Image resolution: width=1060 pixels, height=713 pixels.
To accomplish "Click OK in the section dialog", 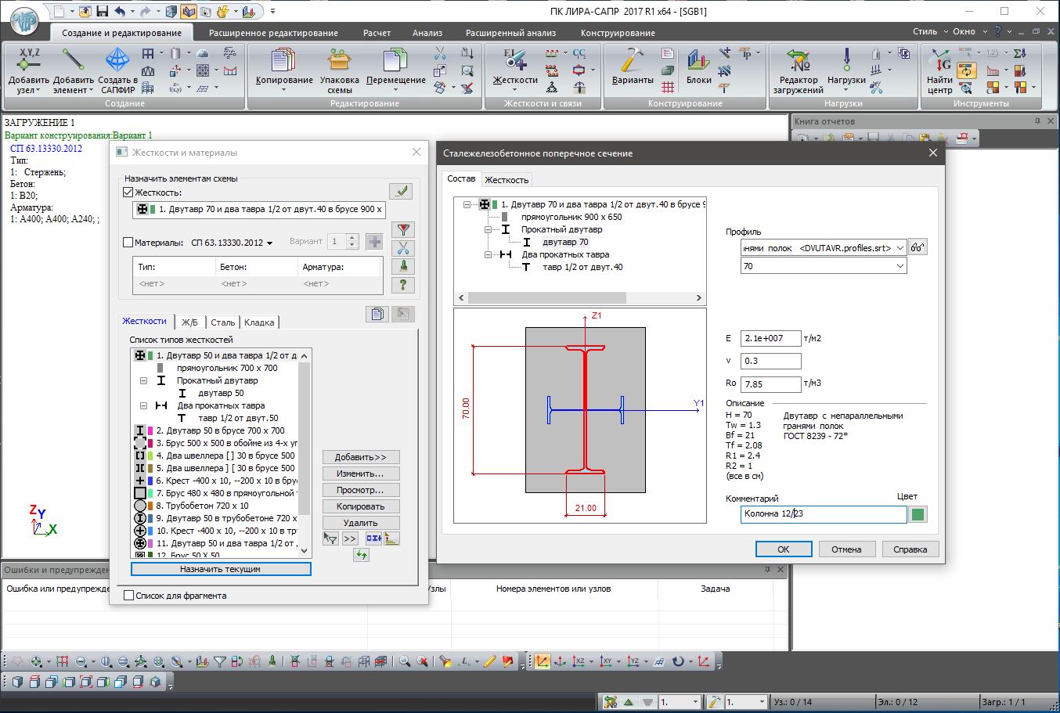I will (x=783, y=549).
